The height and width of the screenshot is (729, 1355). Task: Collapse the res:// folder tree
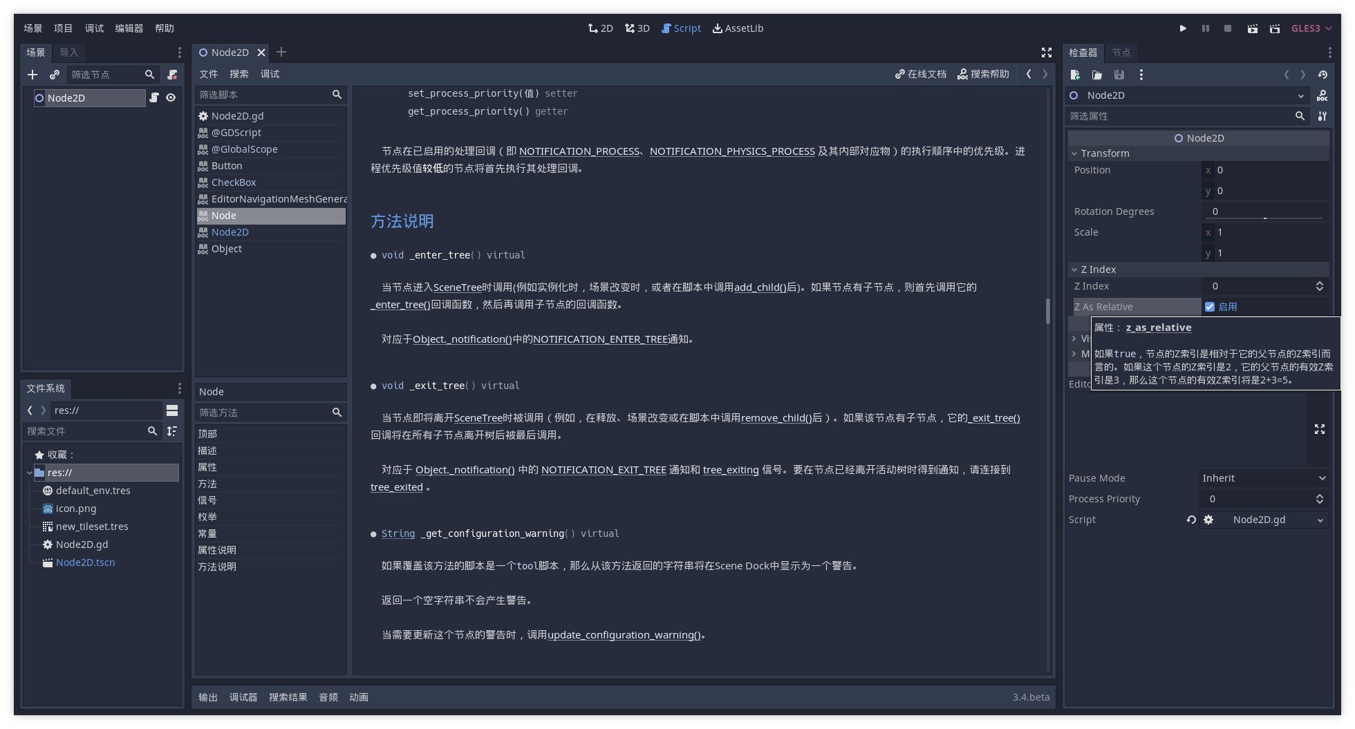point(30,473)
